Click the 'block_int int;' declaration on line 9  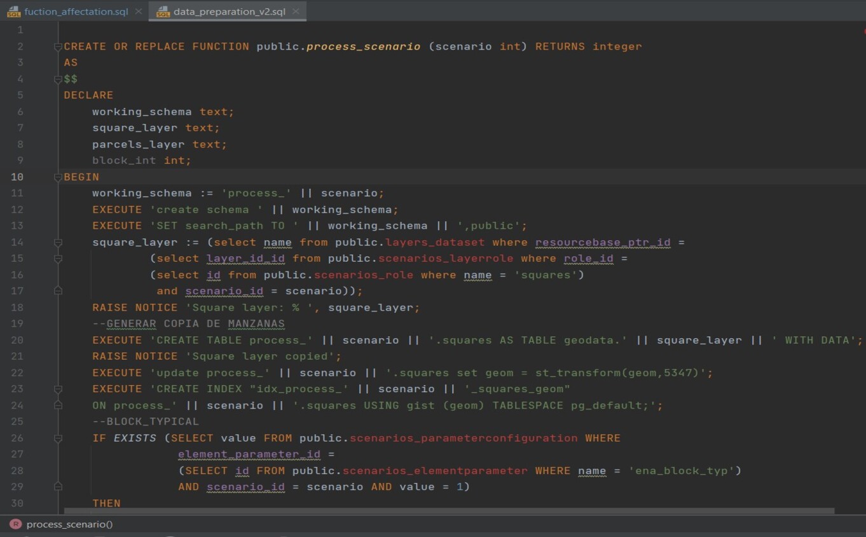coord(142,161)
